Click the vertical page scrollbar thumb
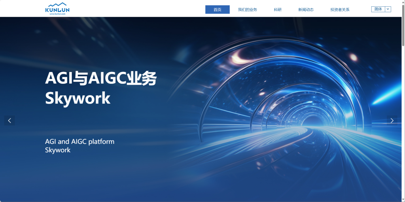 (x=403, y=25)
